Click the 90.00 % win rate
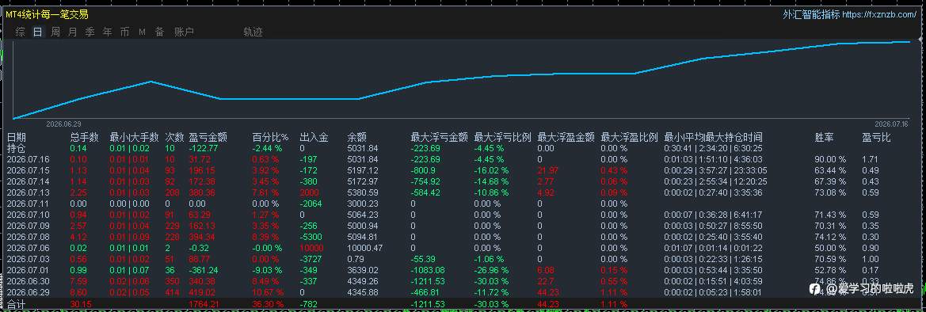The width and height of the screenshot is (926, 312). (830, 159)
